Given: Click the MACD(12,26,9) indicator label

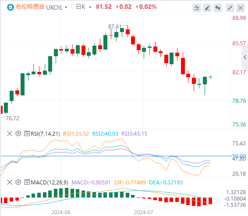Looking at the screenshot, I should [50, 183].
